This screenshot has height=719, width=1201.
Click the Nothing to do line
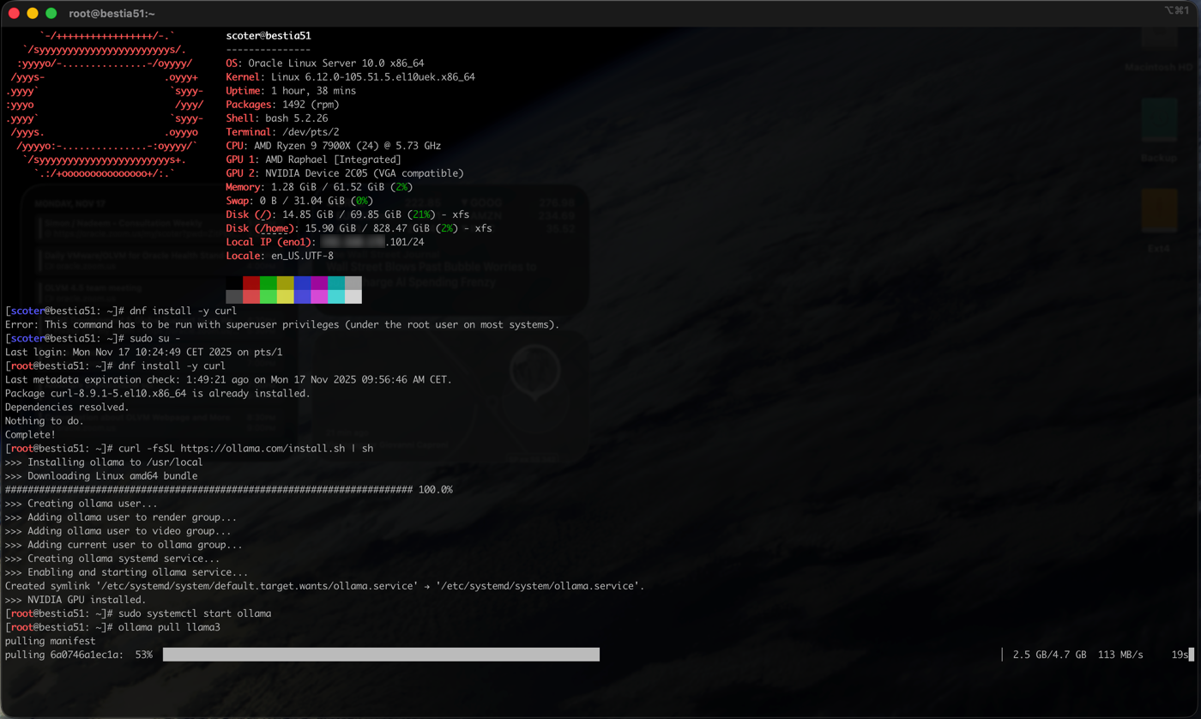click(x=45, y=420)
